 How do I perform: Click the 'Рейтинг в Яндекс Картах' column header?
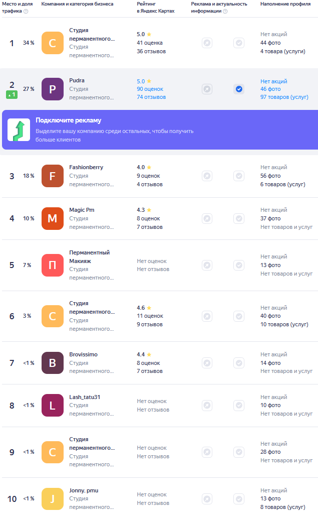156,8
